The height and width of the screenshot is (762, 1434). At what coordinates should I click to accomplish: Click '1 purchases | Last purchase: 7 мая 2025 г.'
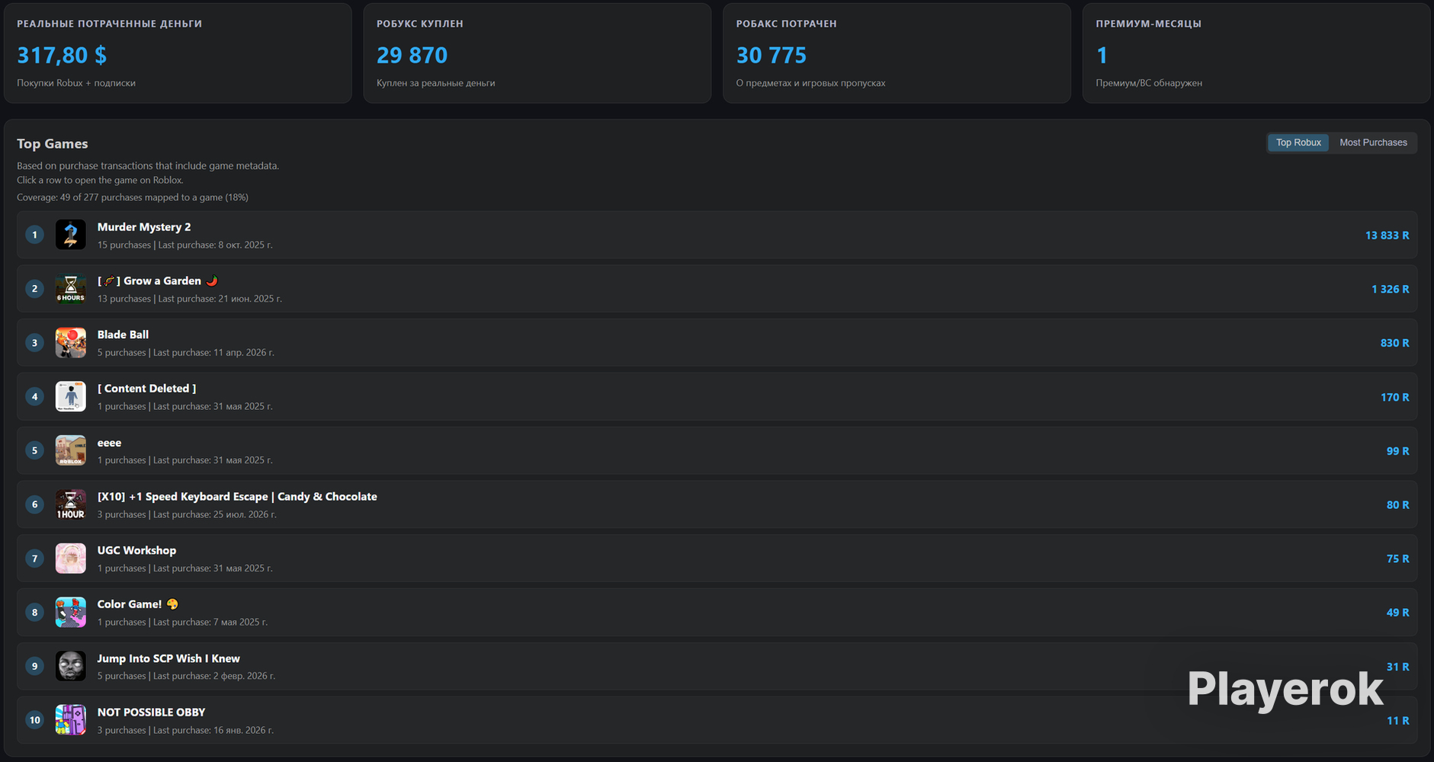182,623
